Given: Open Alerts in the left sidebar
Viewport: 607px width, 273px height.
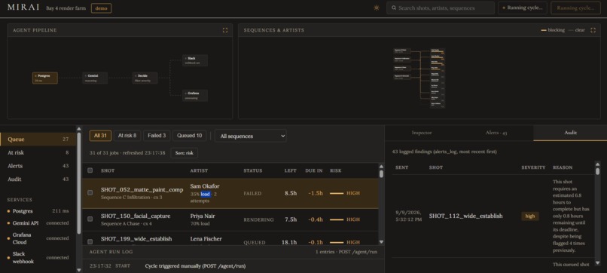Looking at the screenshot, I should click(x=38, y=166).
